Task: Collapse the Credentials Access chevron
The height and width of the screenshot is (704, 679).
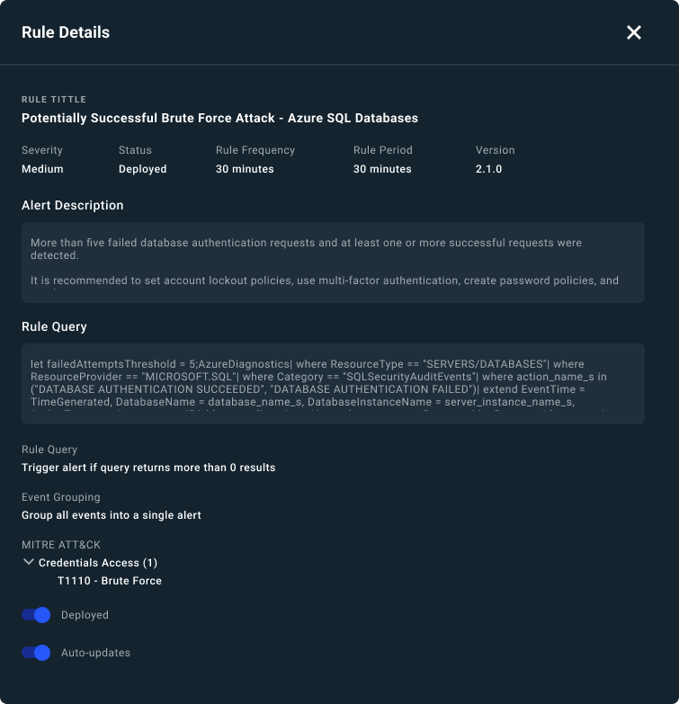Action: point(28,563)
